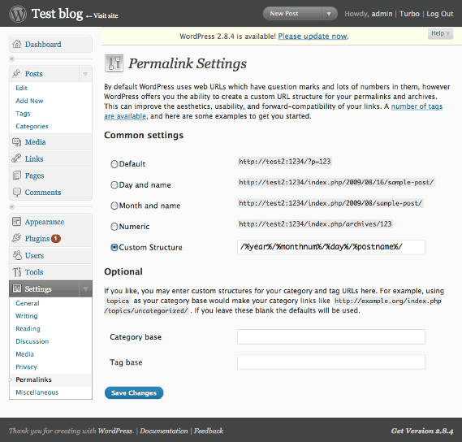Click the number of tags link
This screenshot has width=462, height=442.
417,106
